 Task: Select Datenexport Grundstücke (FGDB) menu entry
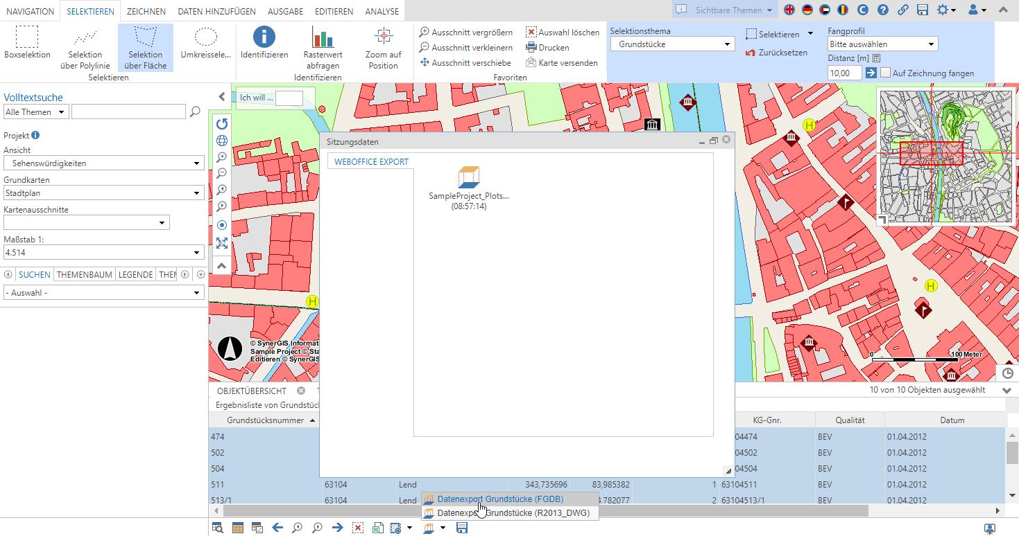[x=499, y=499]
